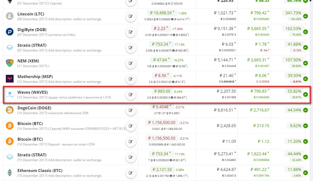This screenshot has width=313, height=181.
Task: Click the Bitcoin logo in the WMX кошелек row
Action: tap(10, 126)
